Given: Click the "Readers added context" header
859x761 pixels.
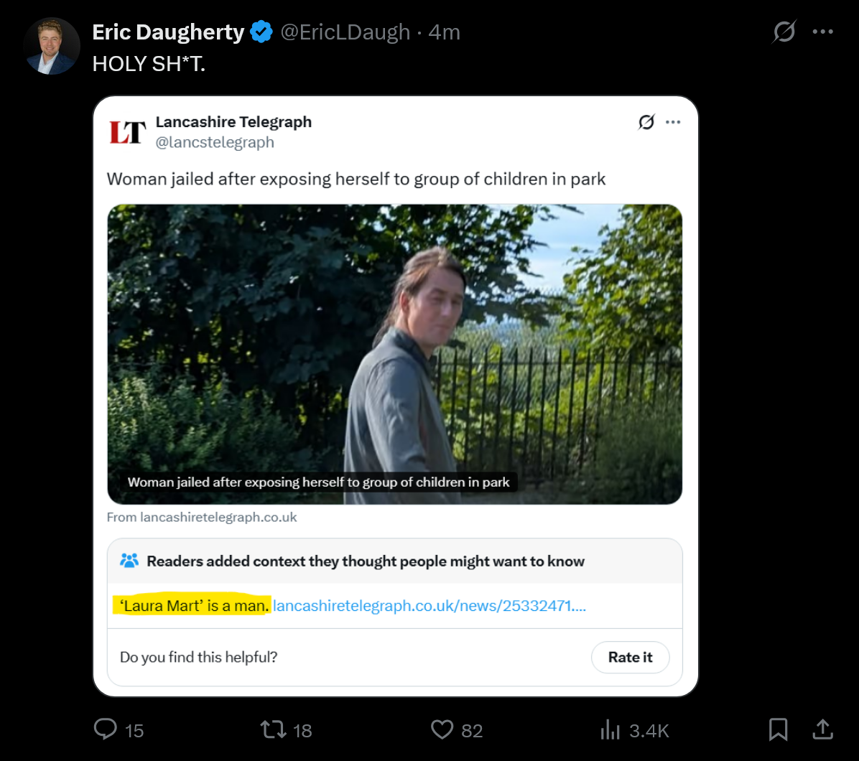Looking at the screenshot, I should coord(366,561).
